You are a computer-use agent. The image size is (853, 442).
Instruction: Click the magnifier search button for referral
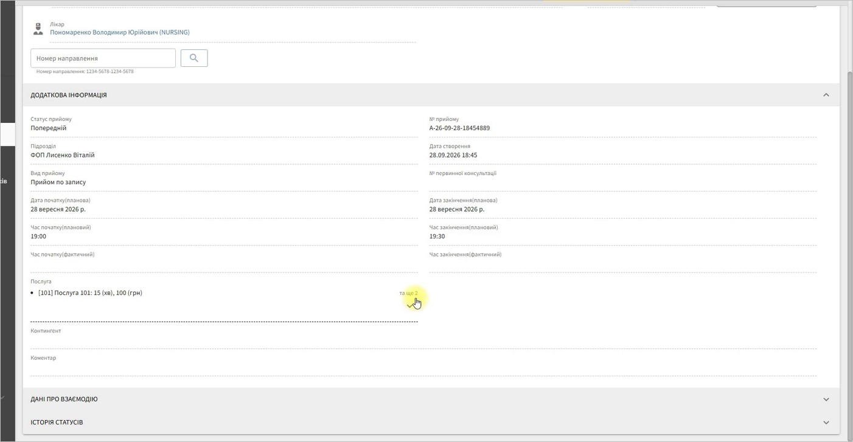(194, 58)
